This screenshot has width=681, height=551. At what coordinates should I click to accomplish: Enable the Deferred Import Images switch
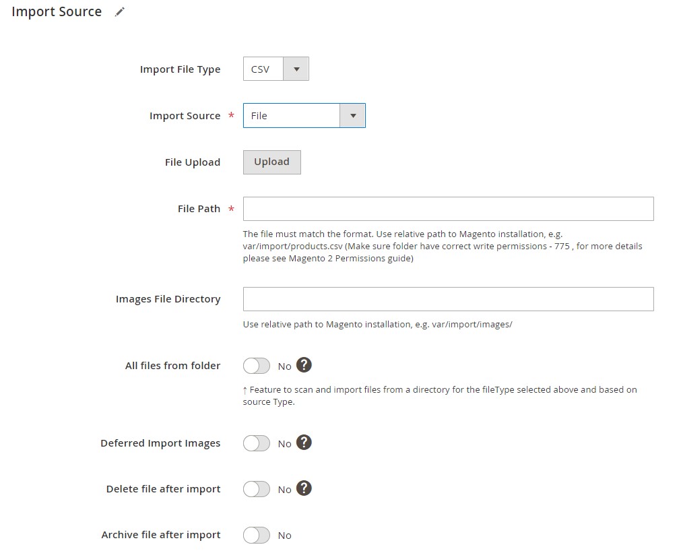256,443
